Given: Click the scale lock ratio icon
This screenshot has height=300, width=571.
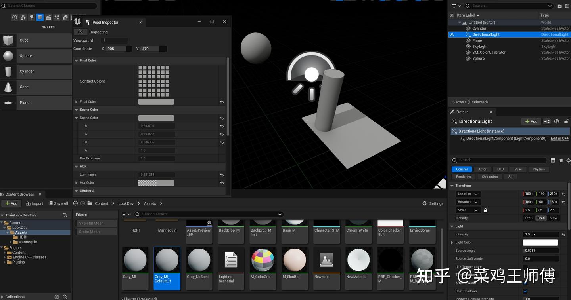Looking at the screenshot, I should tap(485, 210).
